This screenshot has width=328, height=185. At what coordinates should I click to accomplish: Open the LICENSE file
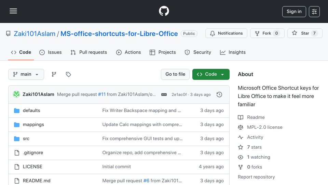pyautogui.click(x=32, y=167)
